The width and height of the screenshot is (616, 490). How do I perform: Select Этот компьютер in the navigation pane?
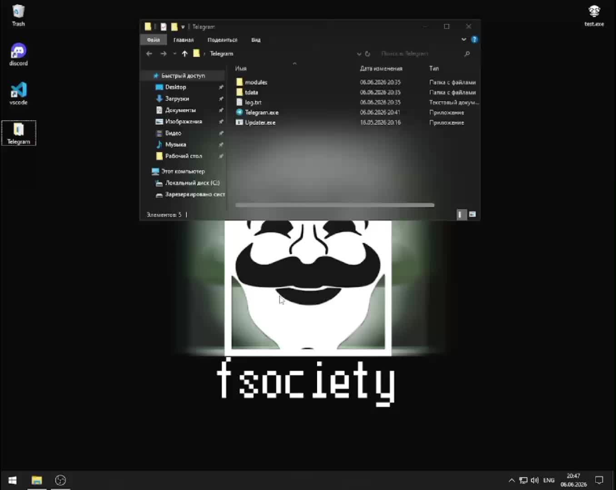coord(183,171)
